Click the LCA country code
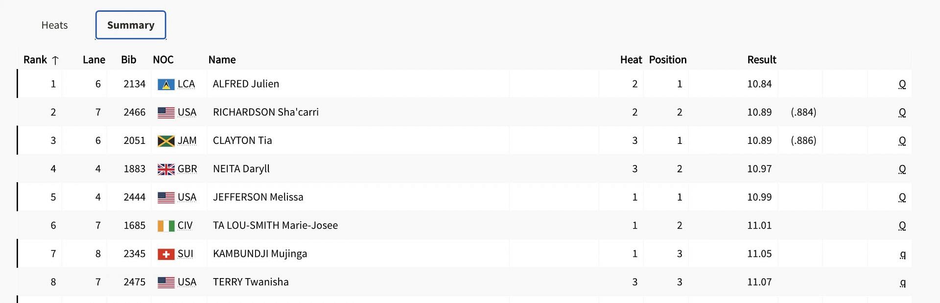 (x=186, y=84)
